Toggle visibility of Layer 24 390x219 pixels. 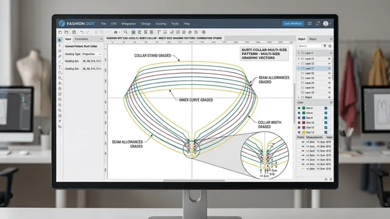329,87
